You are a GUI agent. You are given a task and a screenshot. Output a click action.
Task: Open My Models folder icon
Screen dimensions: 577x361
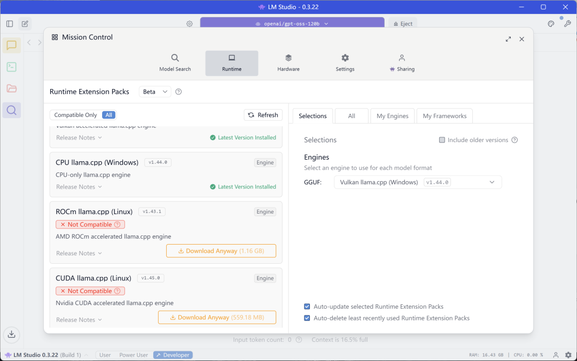(11, 89)
